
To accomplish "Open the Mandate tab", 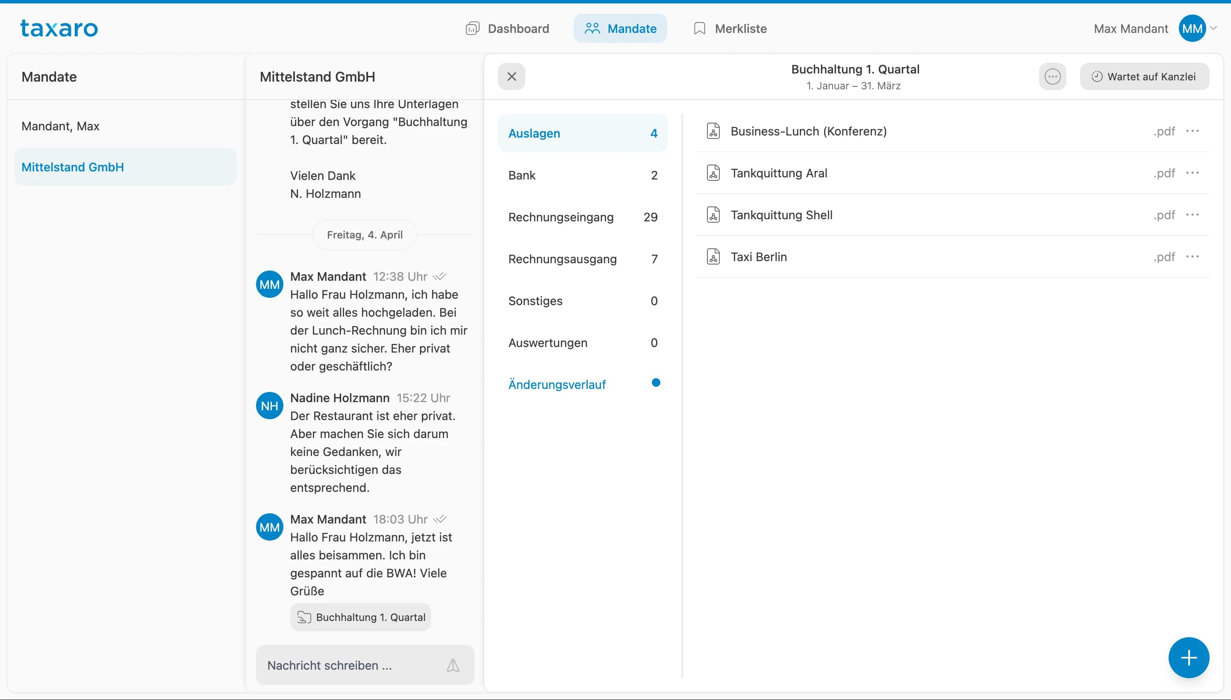I will coord(620,28).
